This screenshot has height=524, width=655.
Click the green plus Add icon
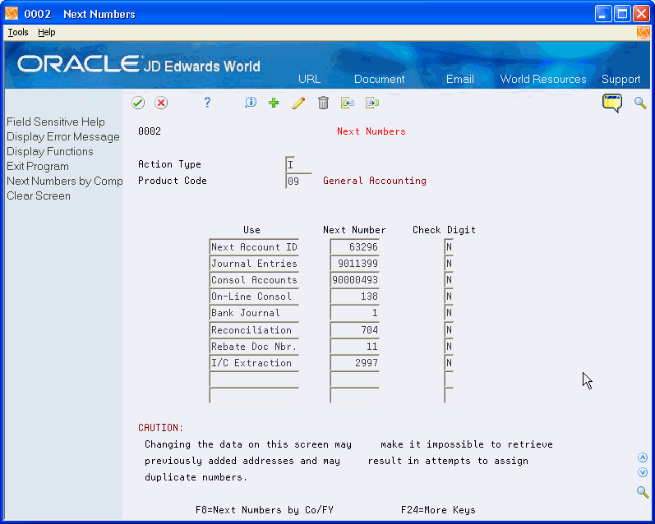coord(274,103)
